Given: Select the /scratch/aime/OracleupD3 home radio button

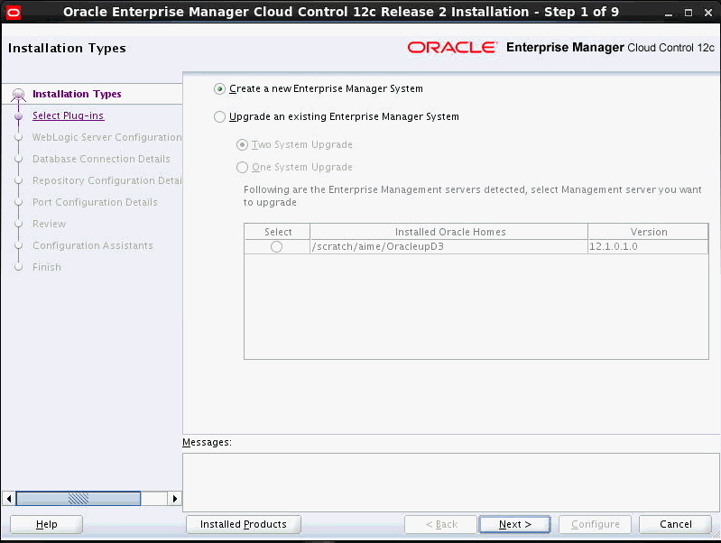Looking at the screenshot, I should point(276,247).
